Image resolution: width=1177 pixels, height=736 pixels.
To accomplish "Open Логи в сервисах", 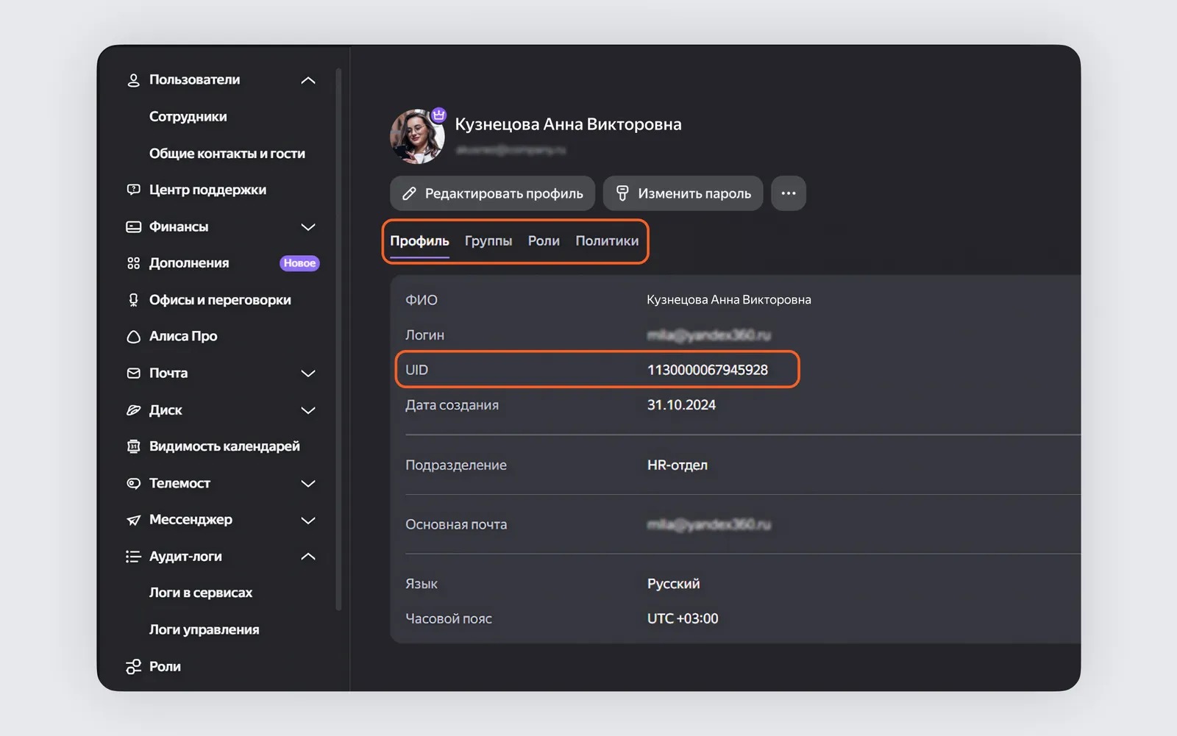I will (x=200, y=593).
